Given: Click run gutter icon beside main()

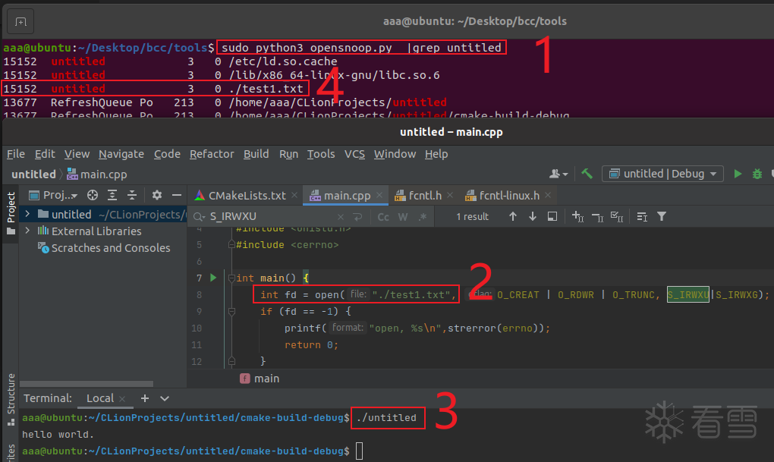Looking at the screenshot, I should 213,278.
